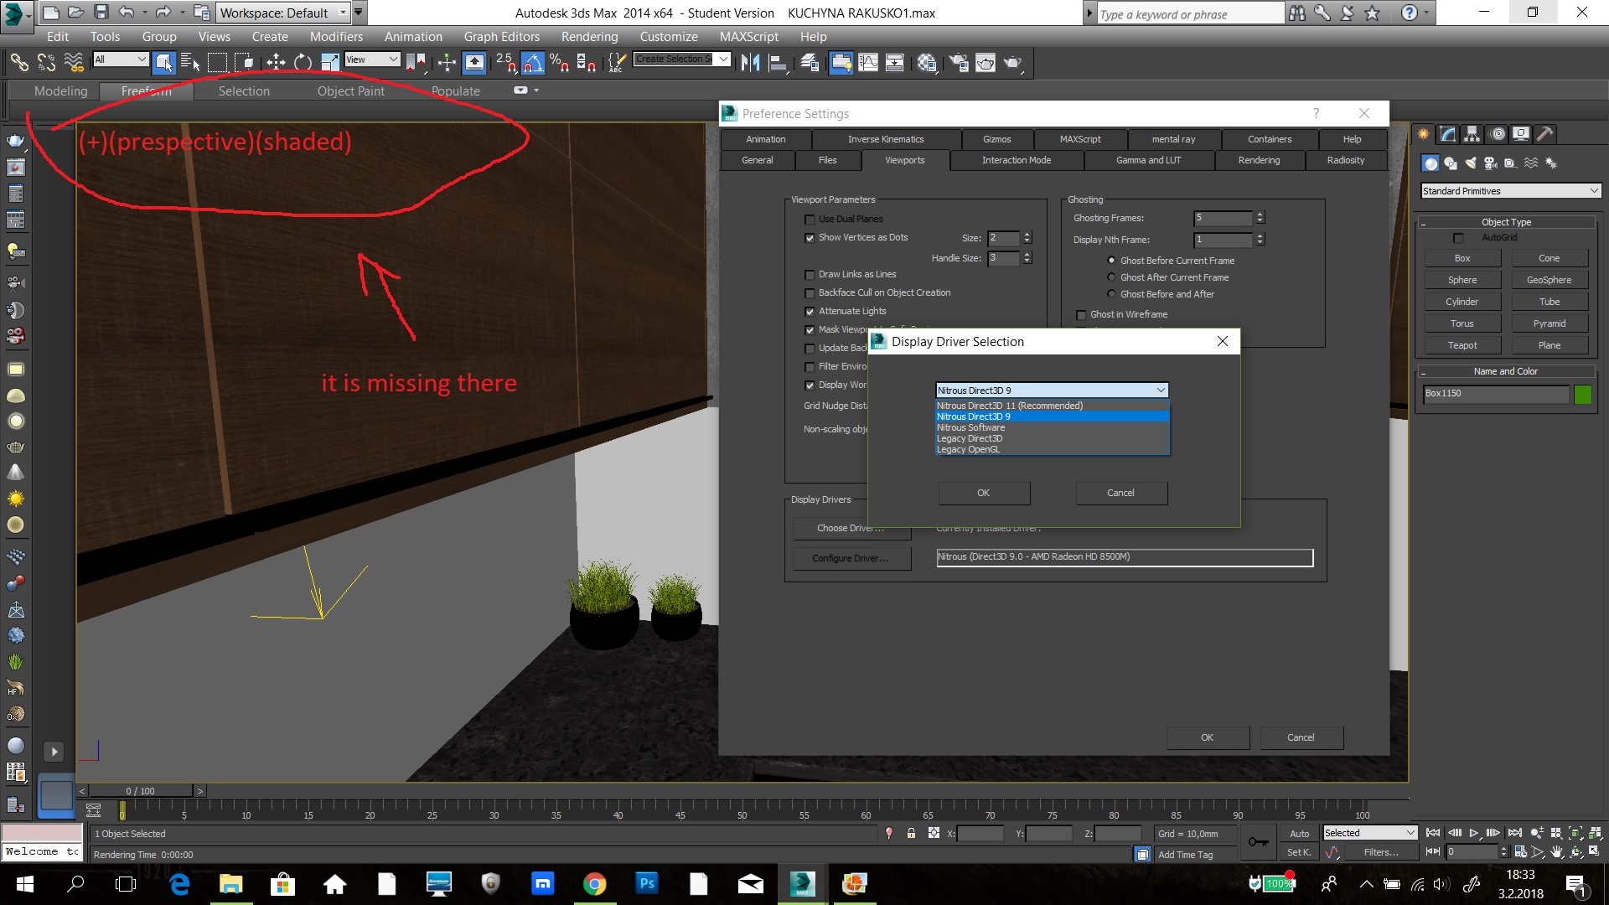This screenshot has height=905, width=1609.
Task: Open the Rendering menu
Action: (589, 37)
